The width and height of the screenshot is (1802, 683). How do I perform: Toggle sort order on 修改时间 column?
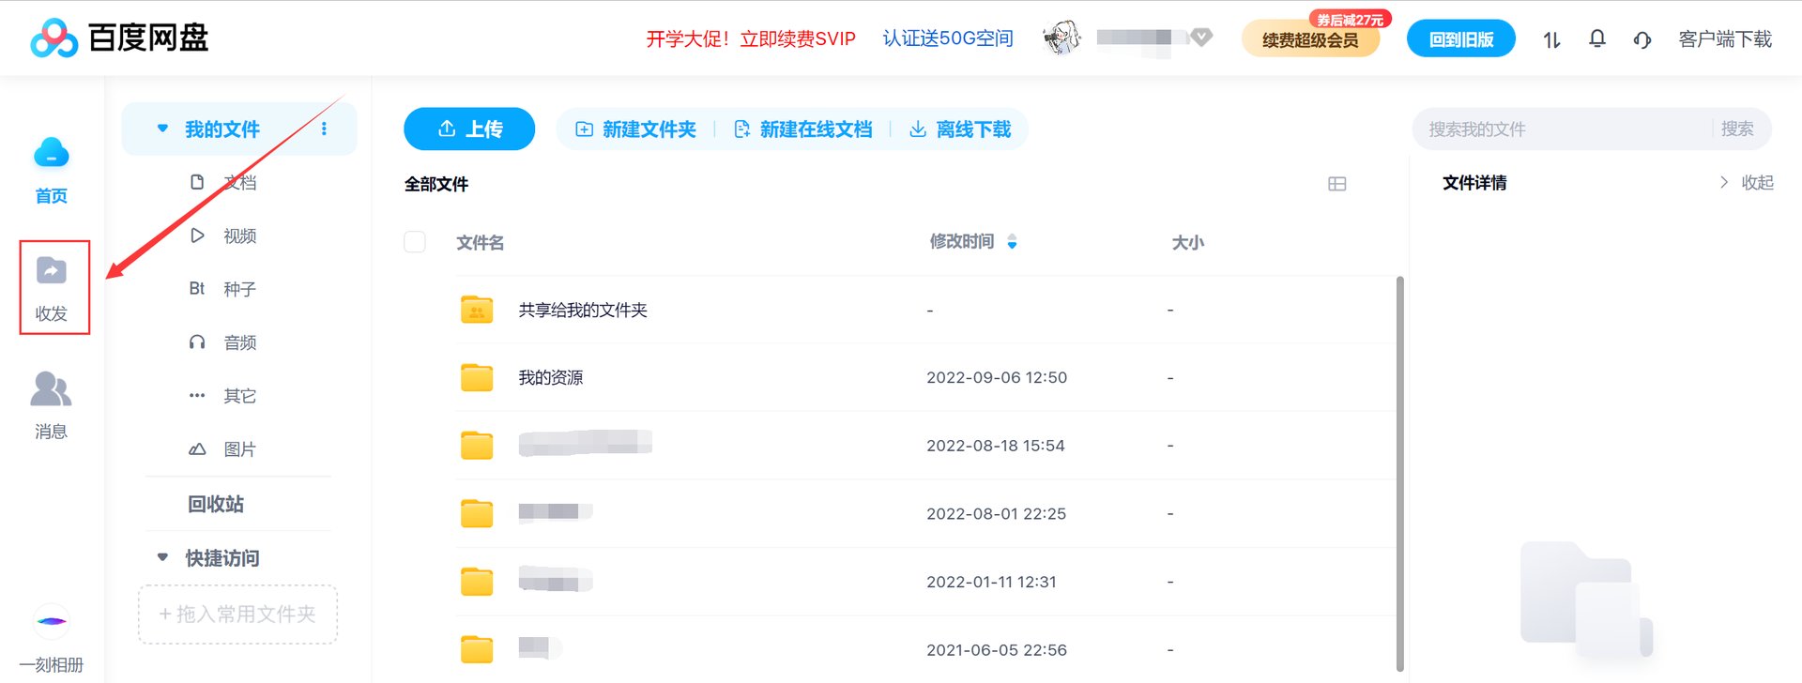[1012, 241]
